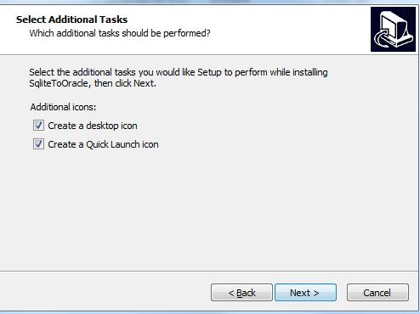Image resolution: width=420 pixels, height=314 pixels.
Task: Click the "Create a desktop icon" label text
Action: pos(93,126)
